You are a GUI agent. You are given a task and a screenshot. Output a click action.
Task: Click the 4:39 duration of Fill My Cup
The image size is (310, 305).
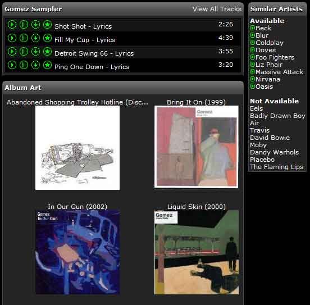coord(226,38)
